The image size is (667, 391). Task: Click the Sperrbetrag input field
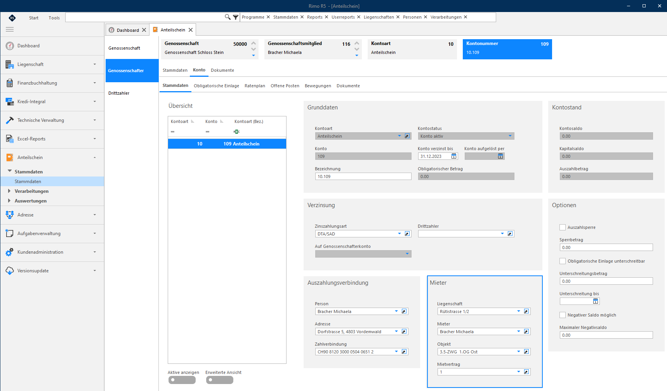(x=606, y=247)
